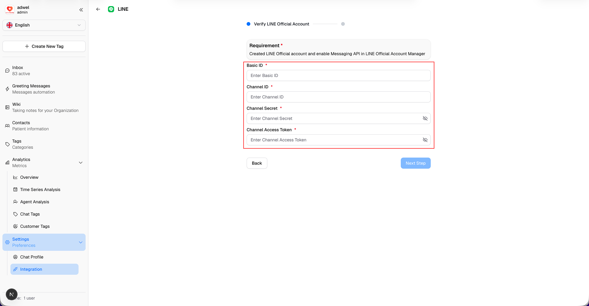Select the Greeting Messages automation icon
Screen dimensions: 589x306
click(x=7, y=89)
